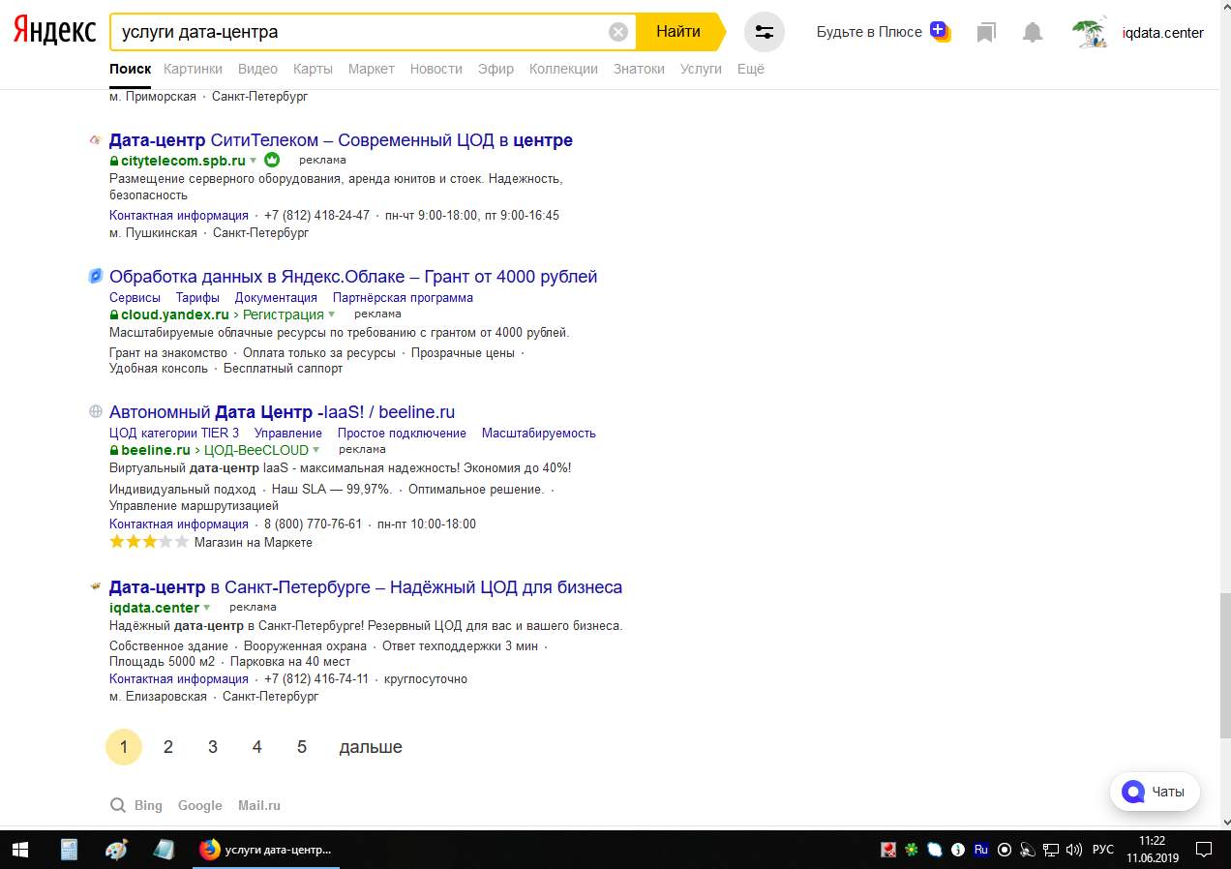Focus the search input field
Viewport: 1231px width, 869px height.
[359, 32]
